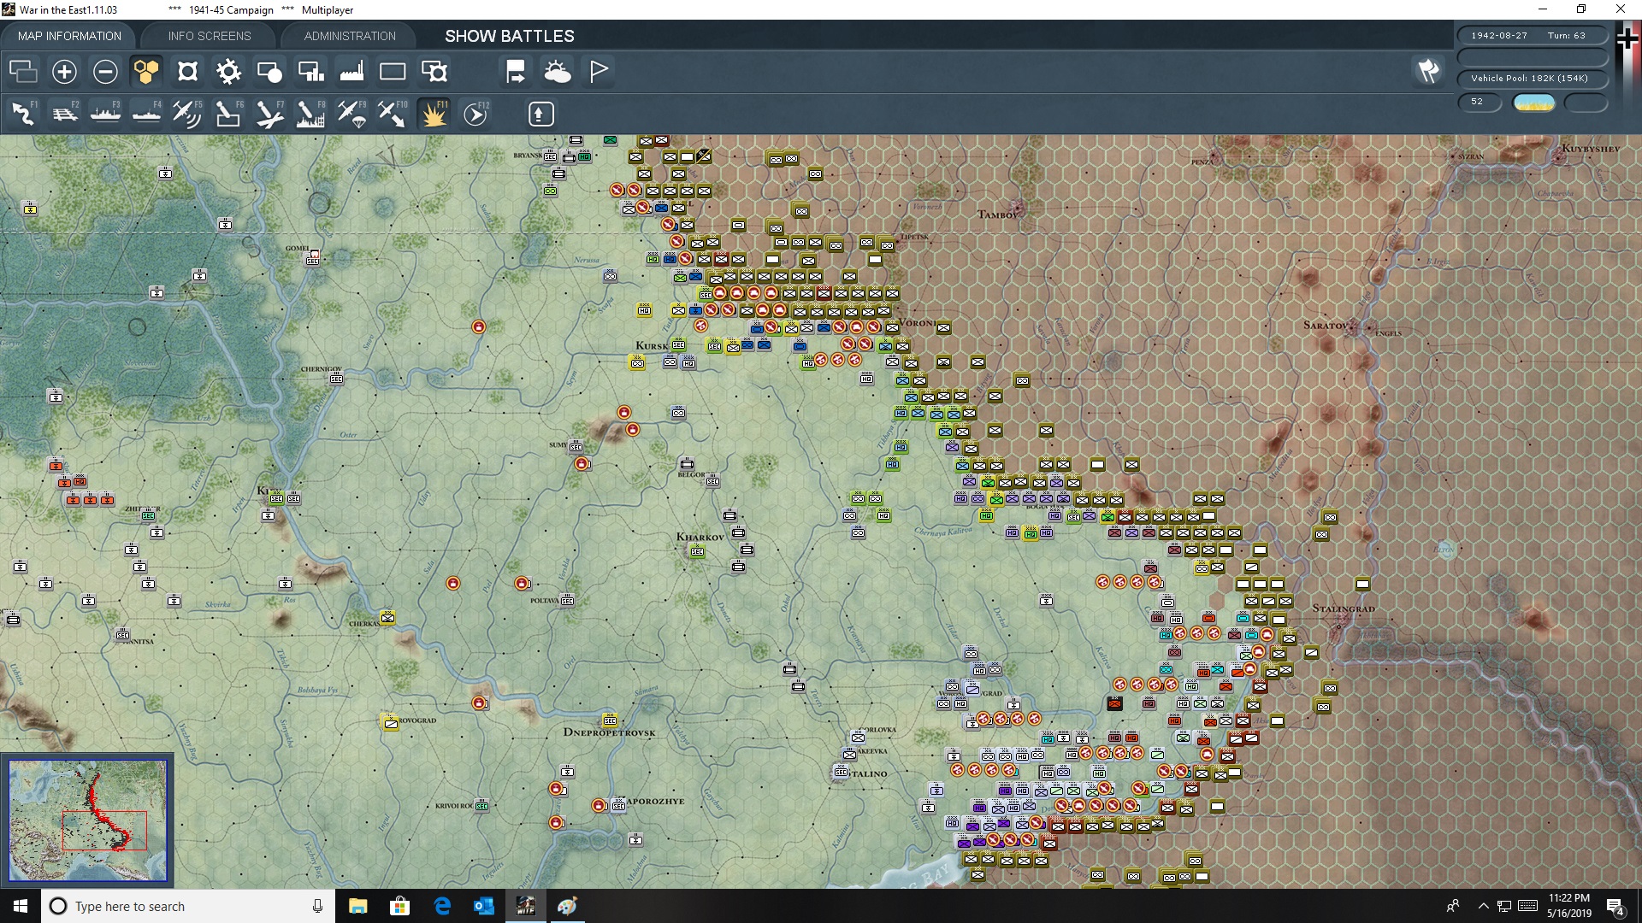Open Microsoft Store from the taskbar
The image size is (1642, 923).
[x=399, y=906]
